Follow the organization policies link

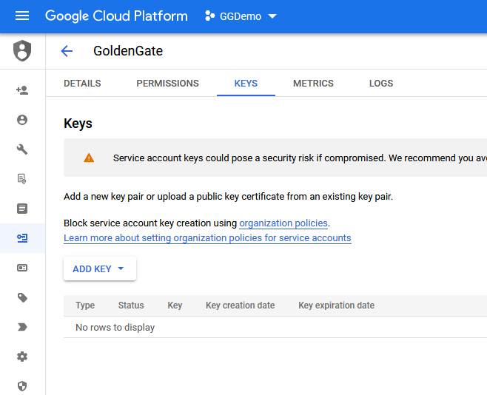click(x=283, y=223)
